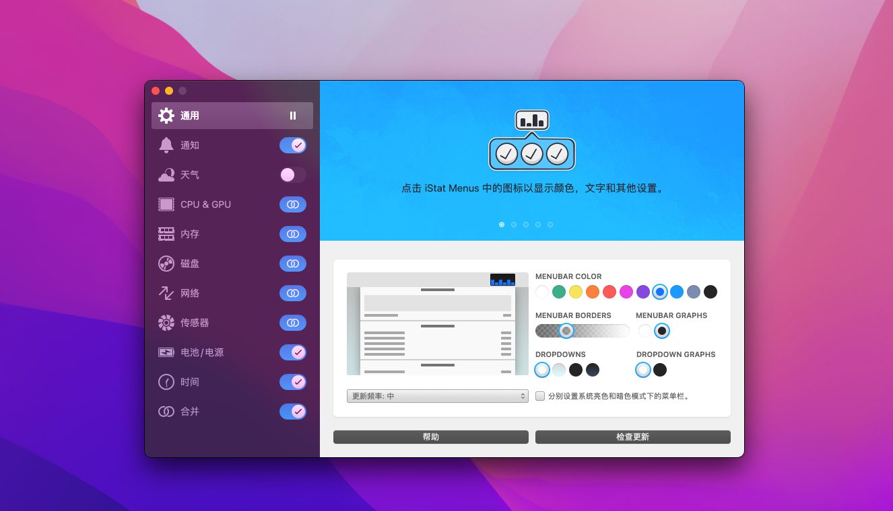
Task: Enable the 天气 toggle switch
Action: 293,175
